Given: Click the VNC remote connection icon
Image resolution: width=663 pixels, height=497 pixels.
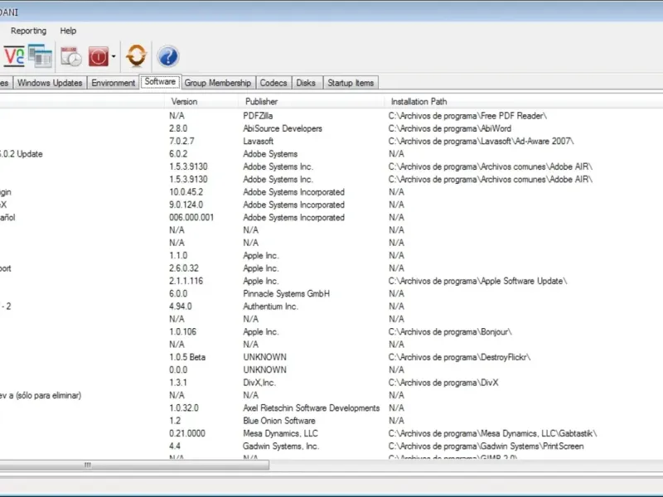Looking at the screenshot, I should pyautogui.click(x=13, y=56).
